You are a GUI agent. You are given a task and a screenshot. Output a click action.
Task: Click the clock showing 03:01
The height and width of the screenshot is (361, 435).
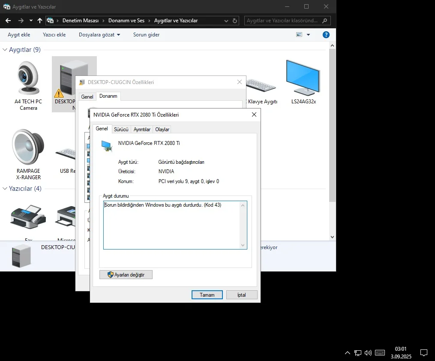tap(401, 349)
